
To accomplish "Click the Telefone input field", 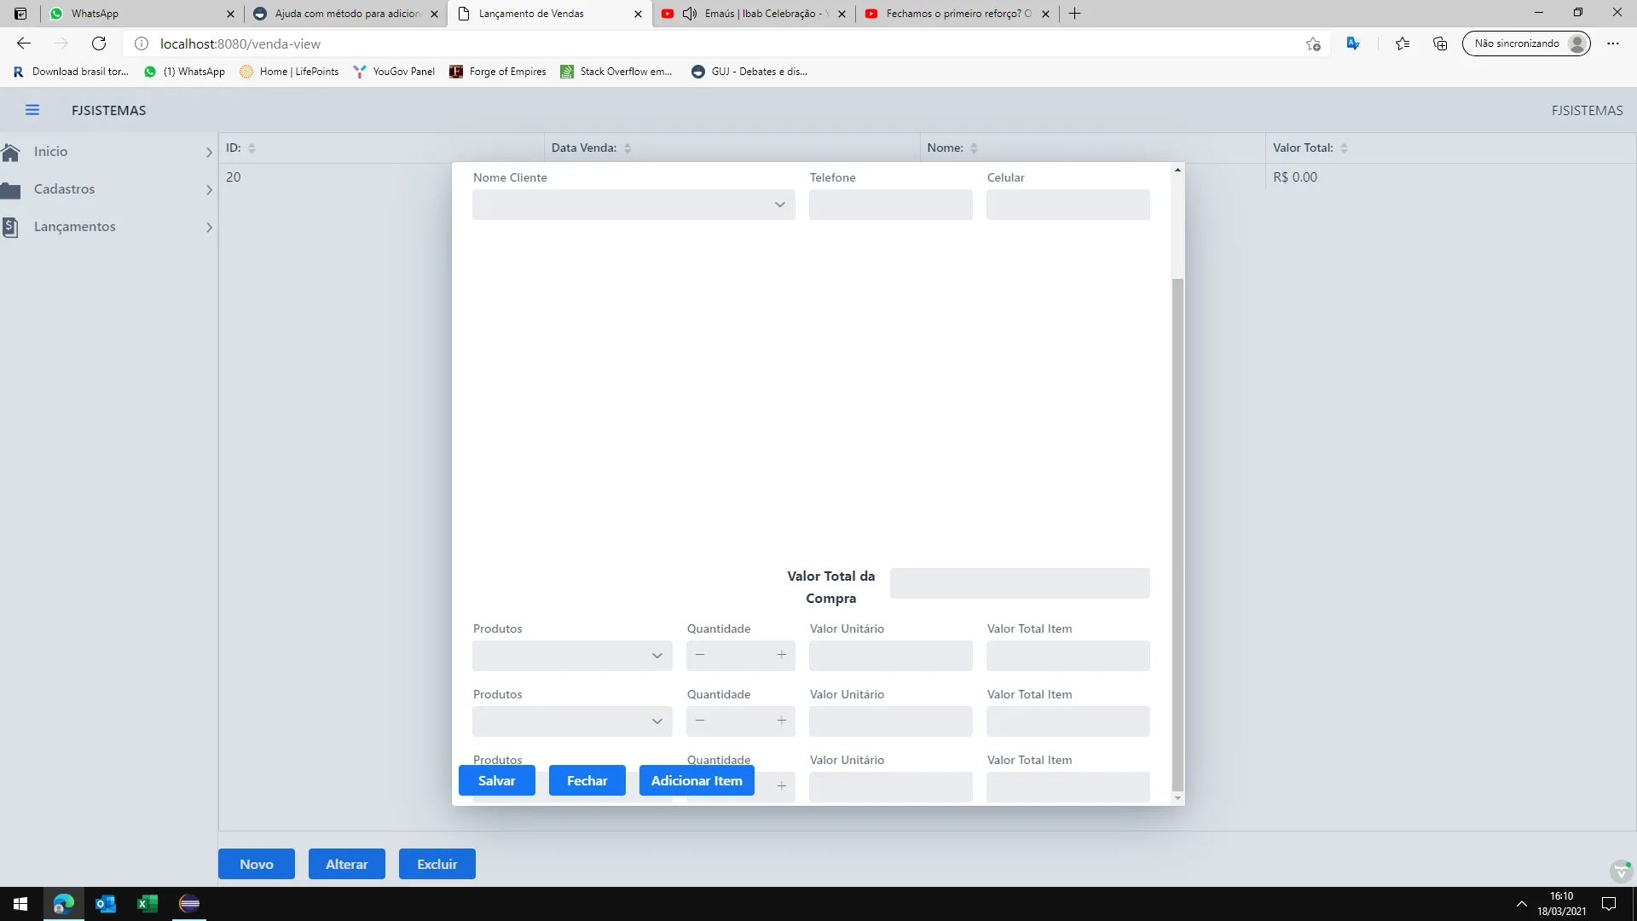I will 890,205.
